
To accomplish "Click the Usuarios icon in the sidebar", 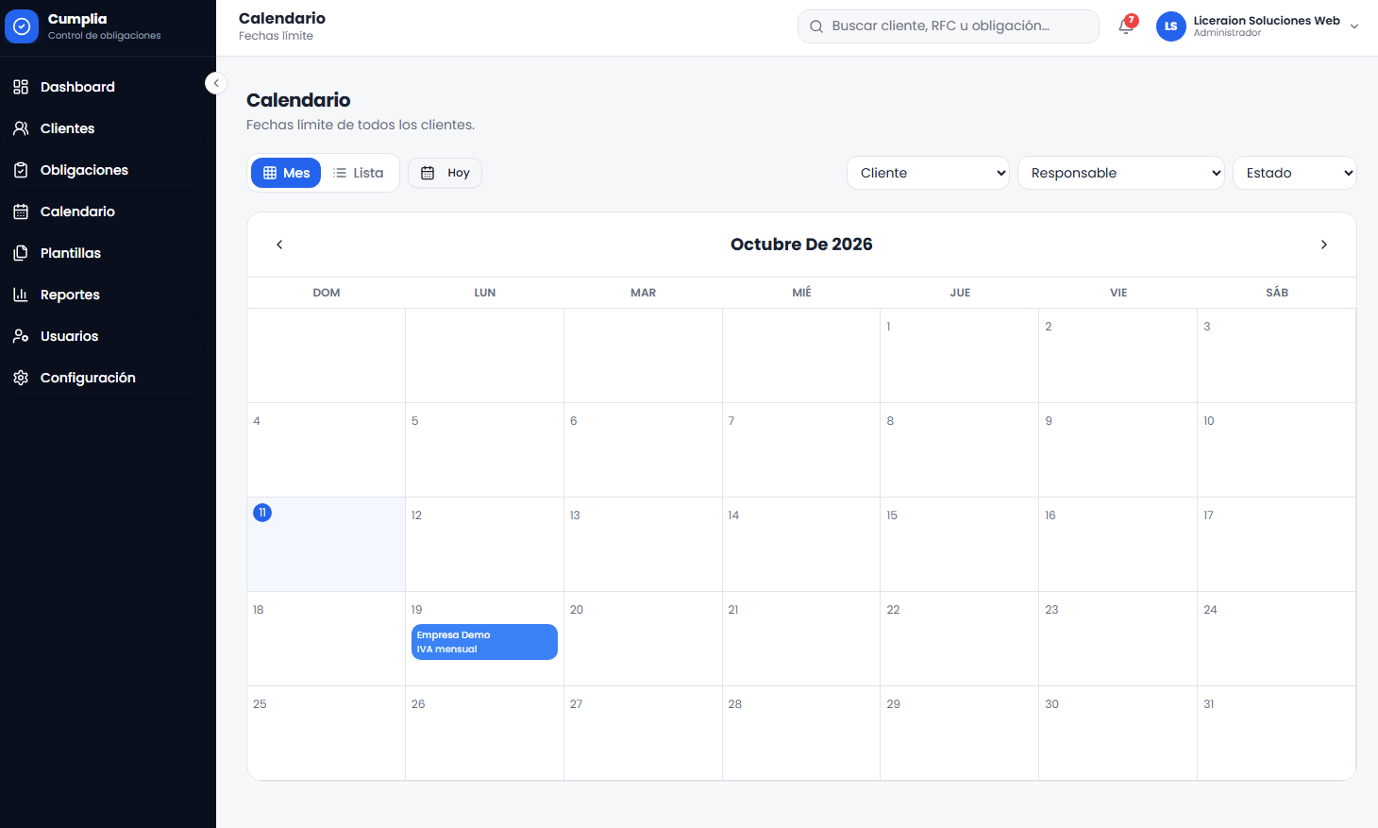I will point(21,336).
